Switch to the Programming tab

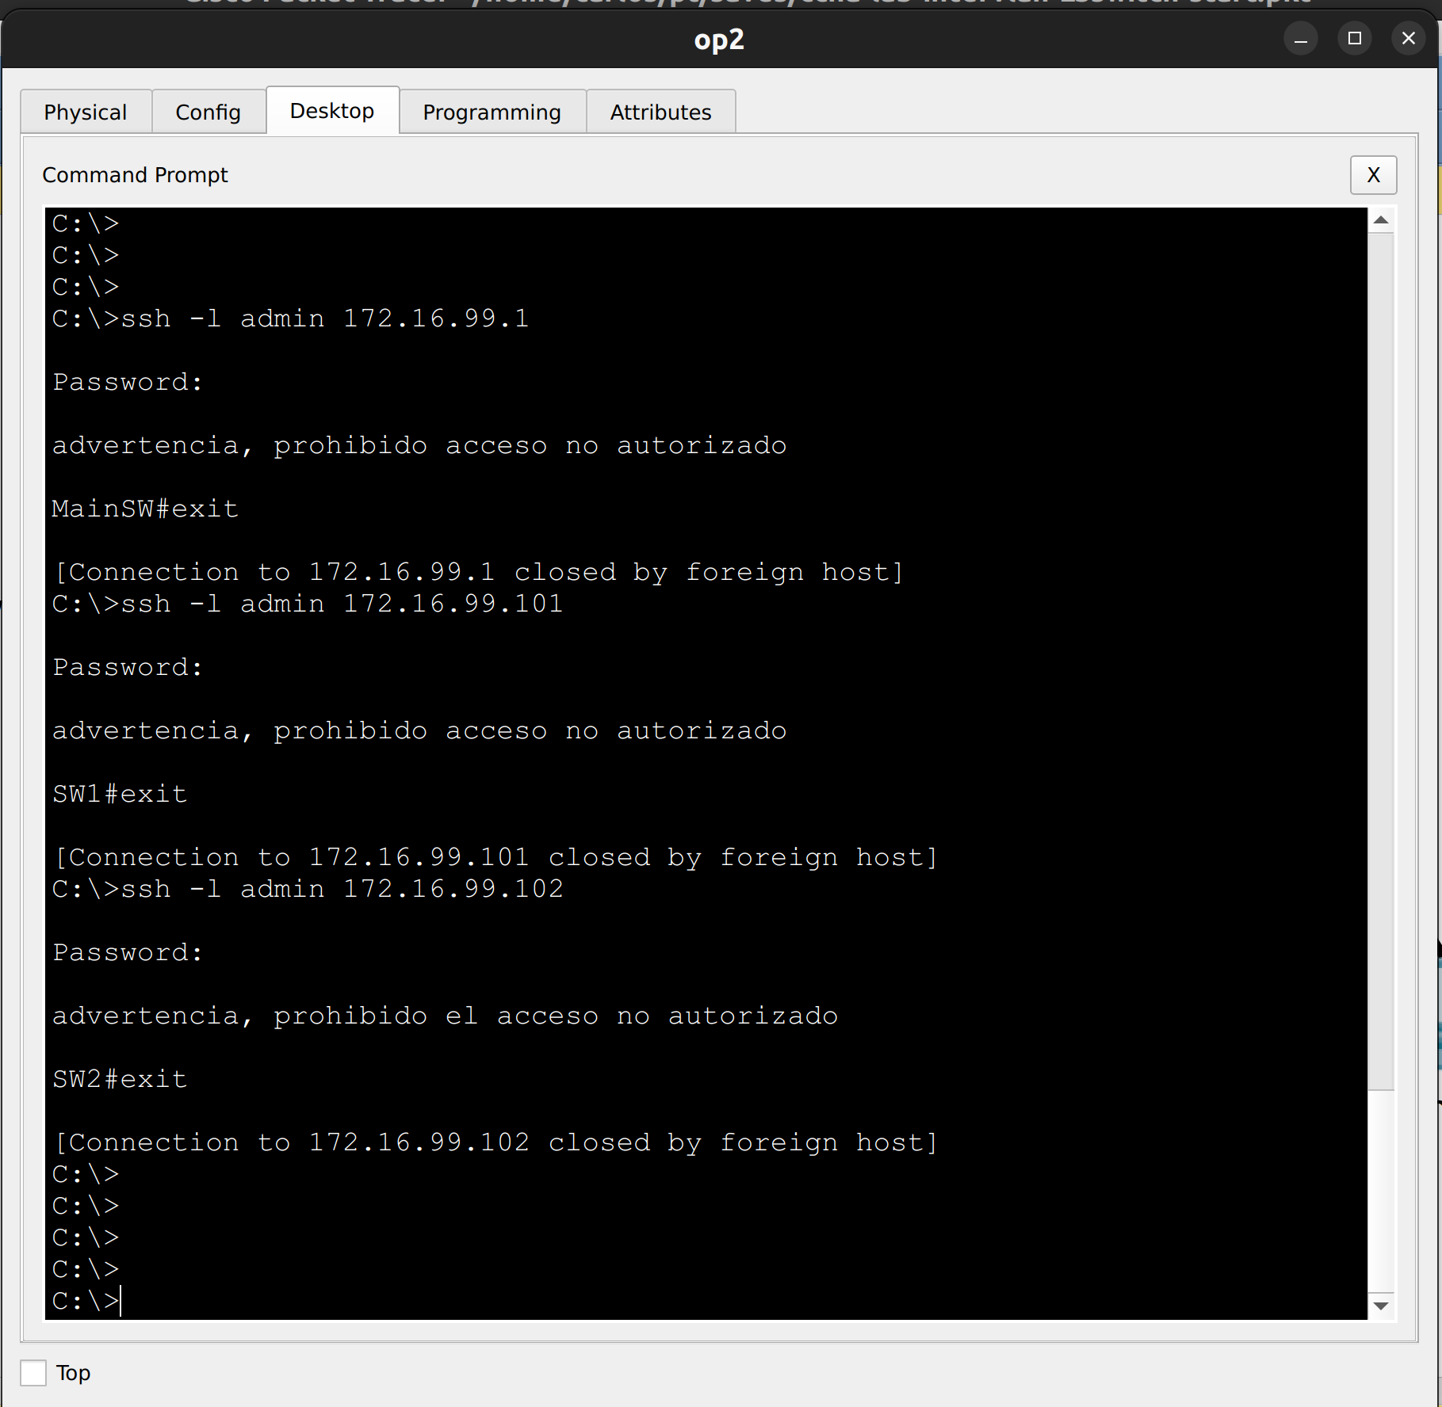click(x=492, y=111)
